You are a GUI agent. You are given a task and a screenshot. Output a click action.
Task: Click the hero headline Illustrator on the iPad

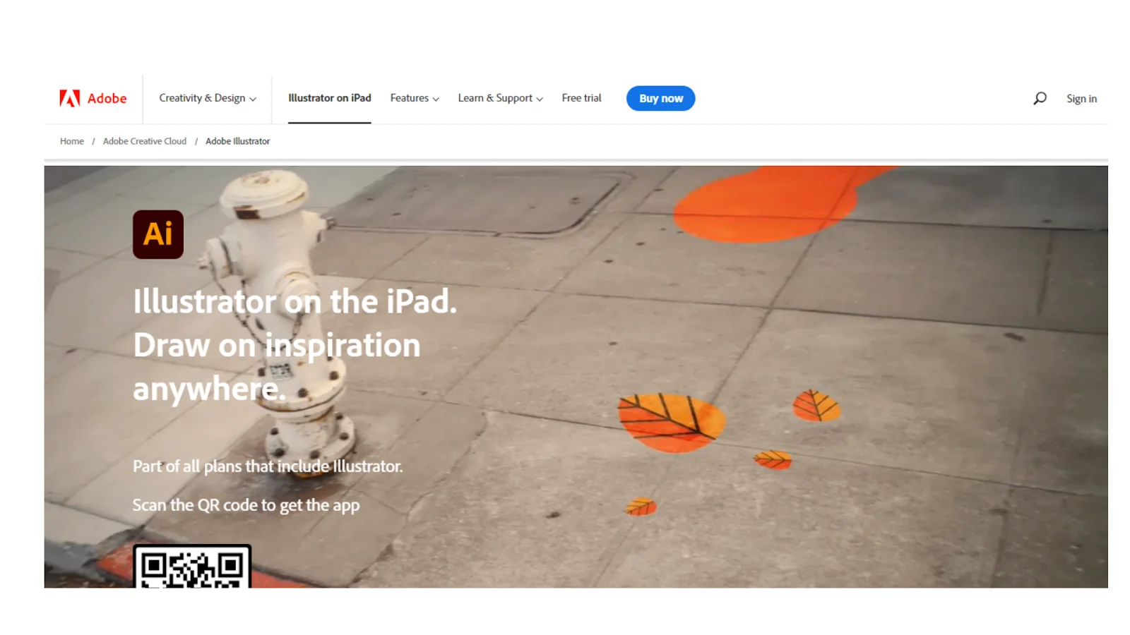[x=295, y=302]
